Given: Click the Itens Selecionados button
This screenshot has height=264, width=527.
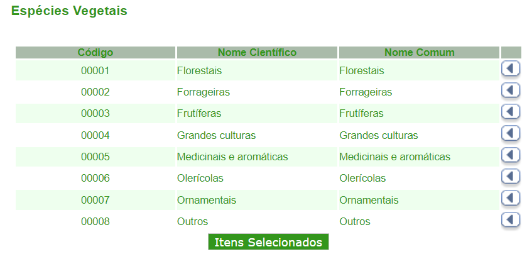Looking at the screenshot, I should click(268, 243).
